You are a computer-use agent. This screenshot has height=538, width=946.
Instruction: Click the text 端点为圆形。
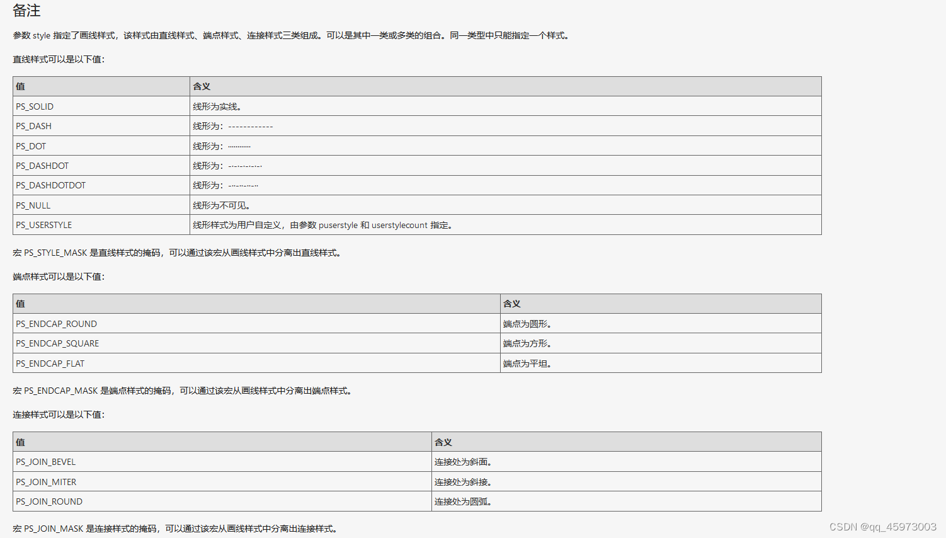click(528, 324)
